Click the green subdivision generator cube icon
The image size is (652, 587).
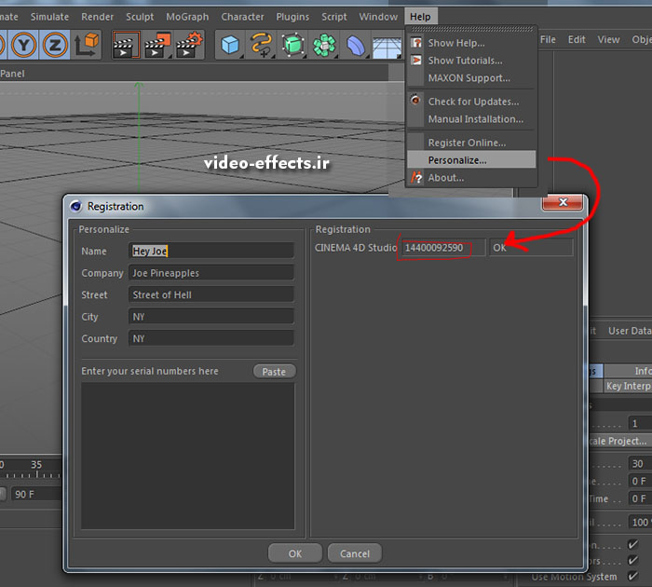(x=292, y=45)
